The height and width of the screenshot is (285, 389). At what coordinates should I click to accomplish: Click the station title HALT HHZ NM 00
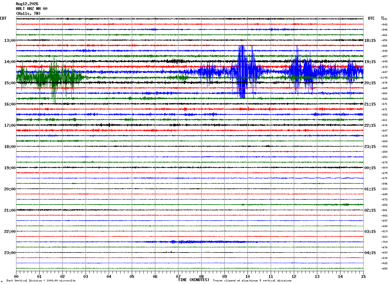click(32, 9)
